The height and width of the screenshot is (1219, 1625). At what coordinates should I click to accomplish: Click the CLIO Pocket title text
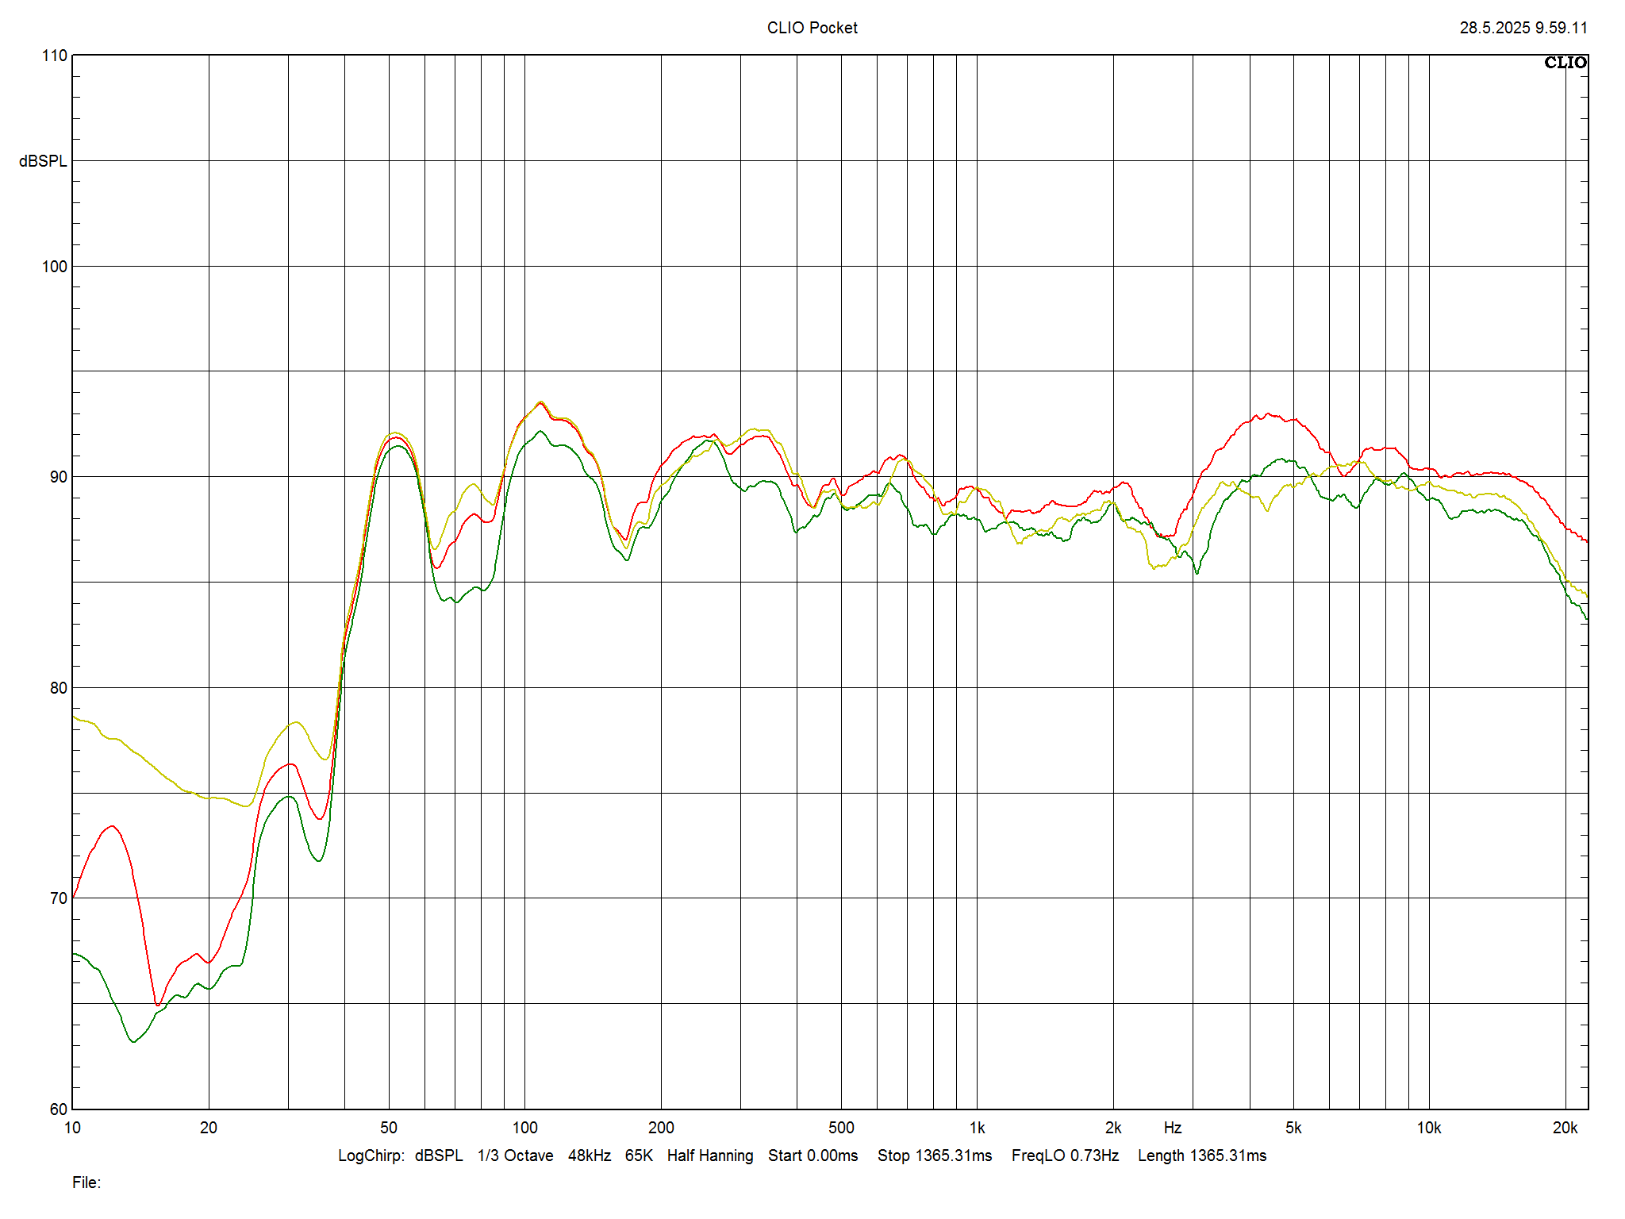tap(812, 28)
